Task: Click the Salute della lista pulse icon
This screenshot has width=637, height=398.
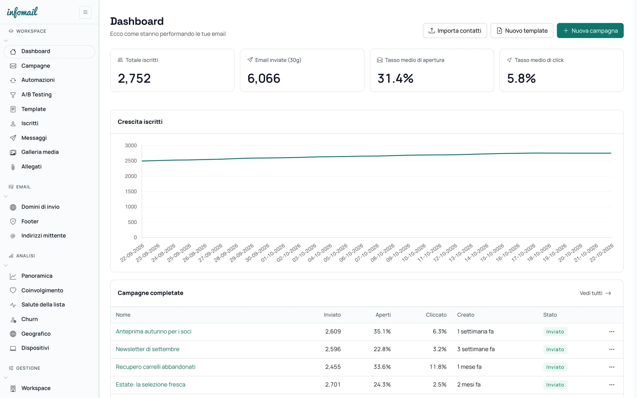Action: [x=13, y=305]
